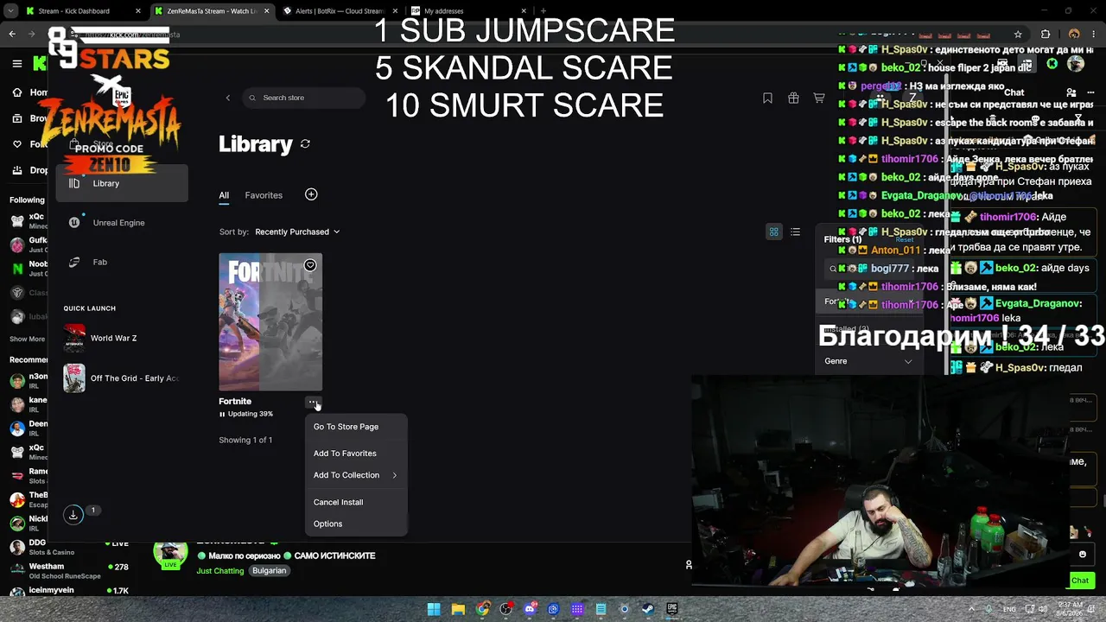Open the Kick hamburger menu
The width and height of the screenshot is (1106, 622).
pos(16,63)
